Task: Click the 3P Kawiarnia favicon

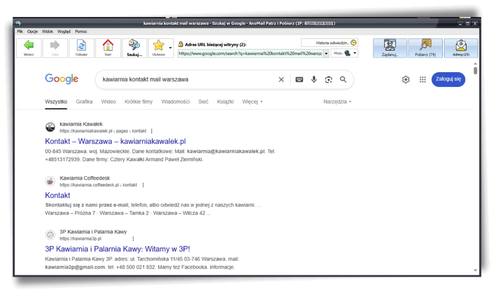Action: pos(50,235)
